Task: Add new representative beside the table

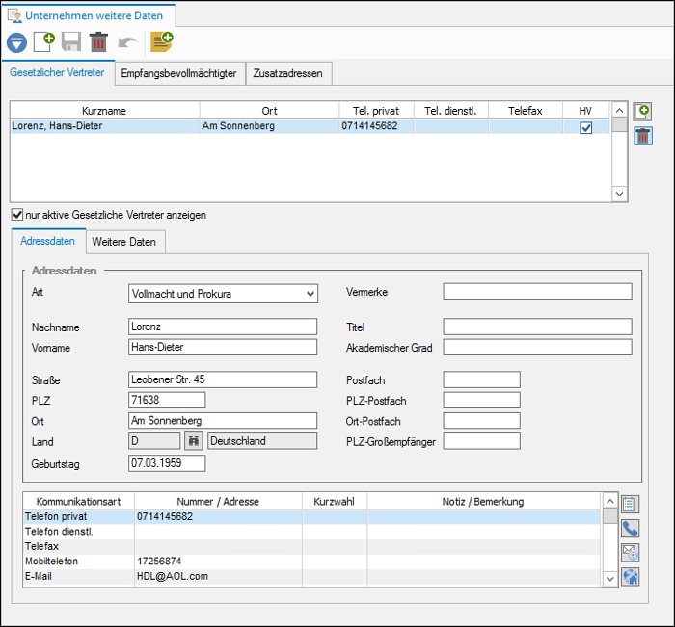Action: pyautogui.click(x=643, y=112)
